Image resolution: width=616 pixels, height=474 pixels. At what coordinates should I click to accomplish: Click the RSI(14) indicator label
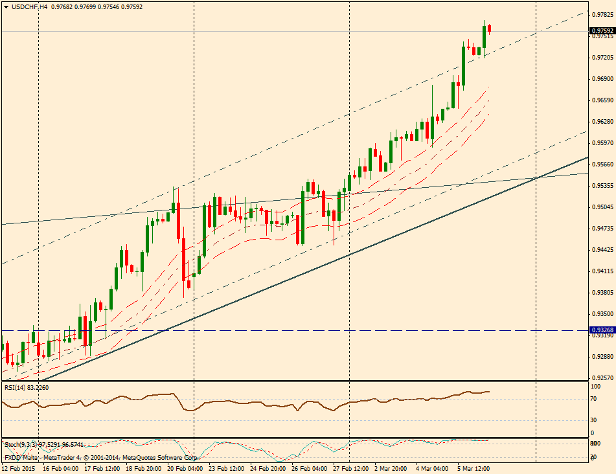click(26, 387)
